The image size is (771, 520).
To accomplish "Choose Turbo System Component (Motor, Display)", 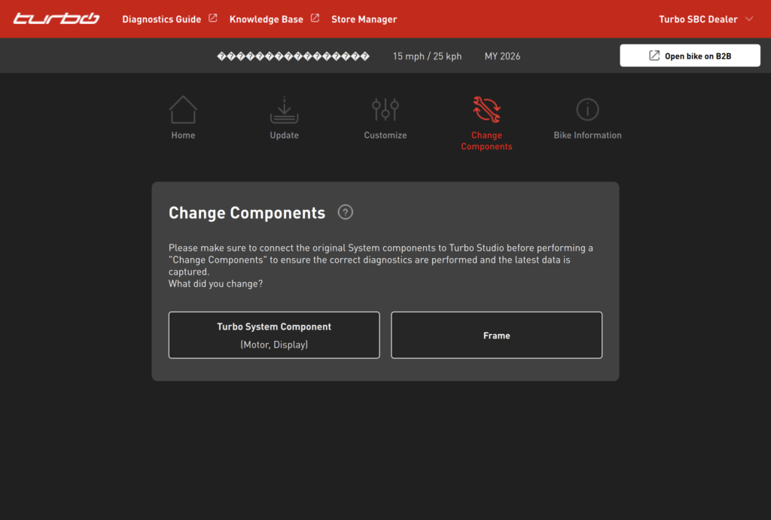I will [274, 335].
